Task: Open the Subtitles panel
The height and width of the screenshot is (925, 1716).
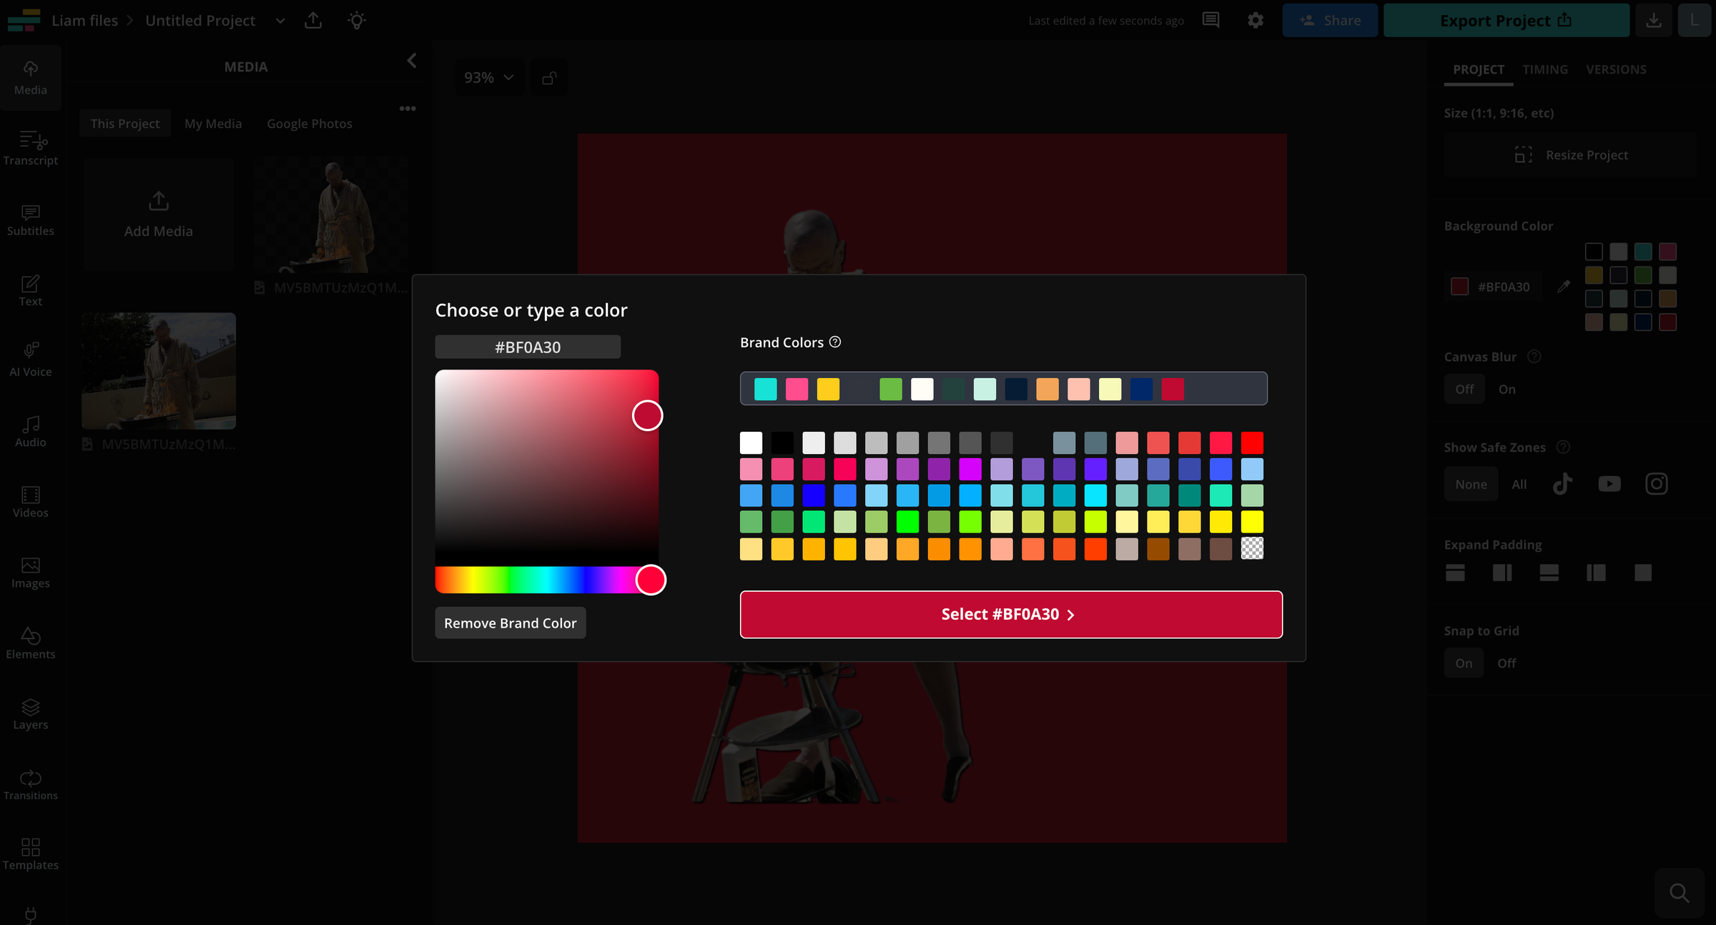Action: click(31, 219)
